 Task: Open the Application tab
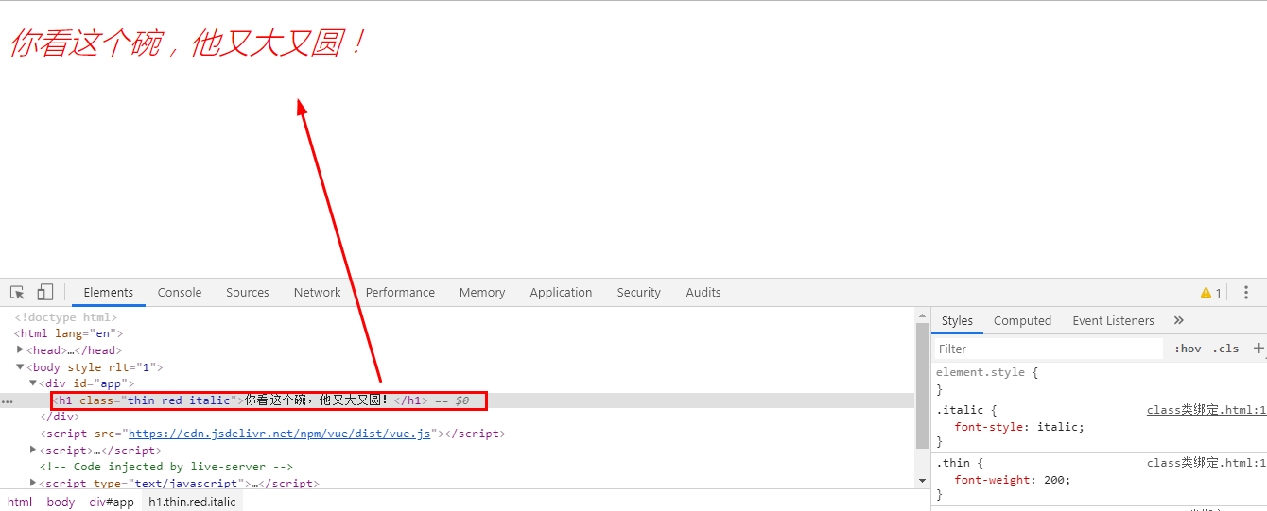click(x=561, y=293)
